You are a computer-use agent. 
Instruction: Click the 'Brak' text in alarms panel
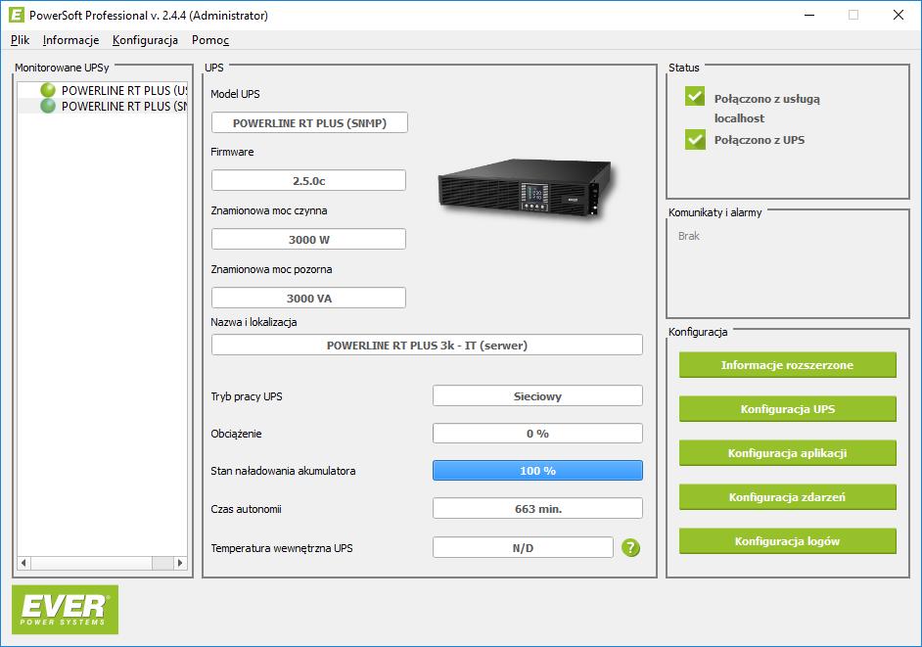(688, 236)
